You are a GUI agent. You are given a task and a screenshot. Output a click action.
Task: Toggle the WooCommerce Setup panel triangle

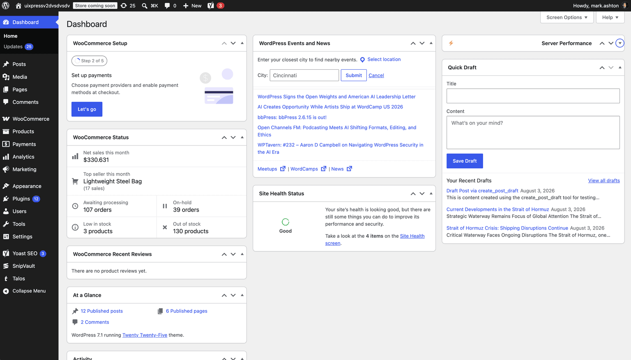242,43
